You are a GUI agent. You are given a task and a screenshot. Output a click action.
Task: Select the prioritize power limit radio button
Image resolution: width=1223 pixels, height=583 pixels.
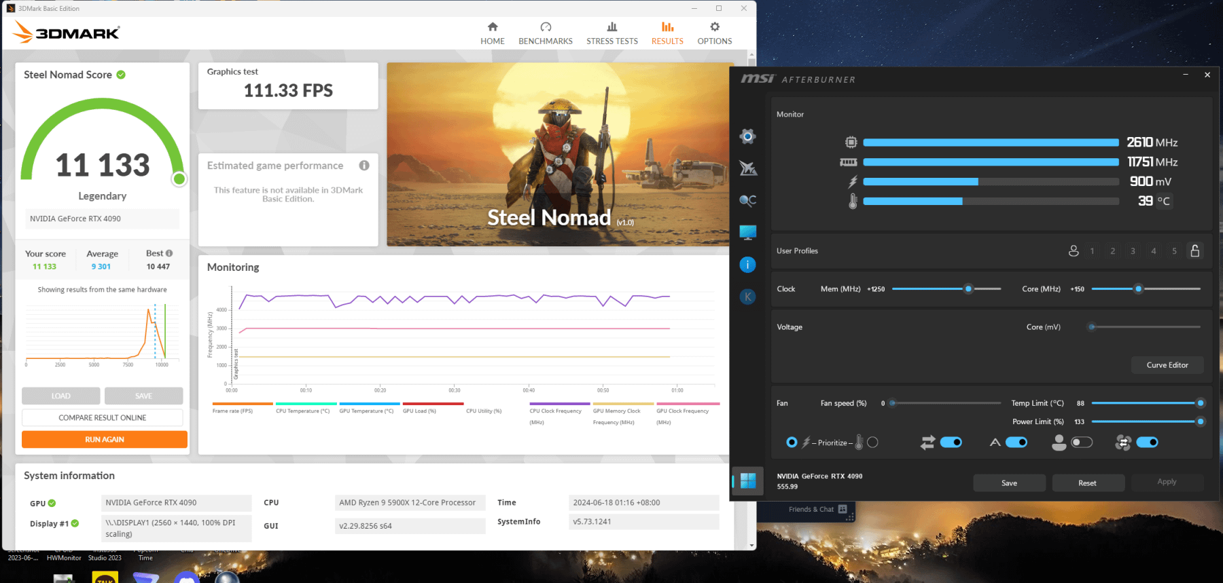pos(792,443)
